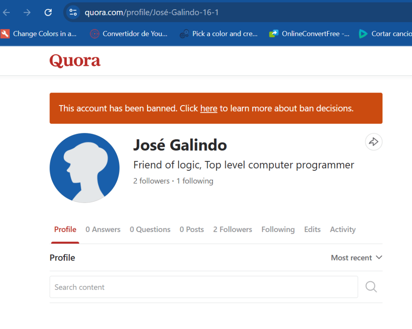Click José Galindo's profile avatar
The image size is (412, 329).
(85, 168)
